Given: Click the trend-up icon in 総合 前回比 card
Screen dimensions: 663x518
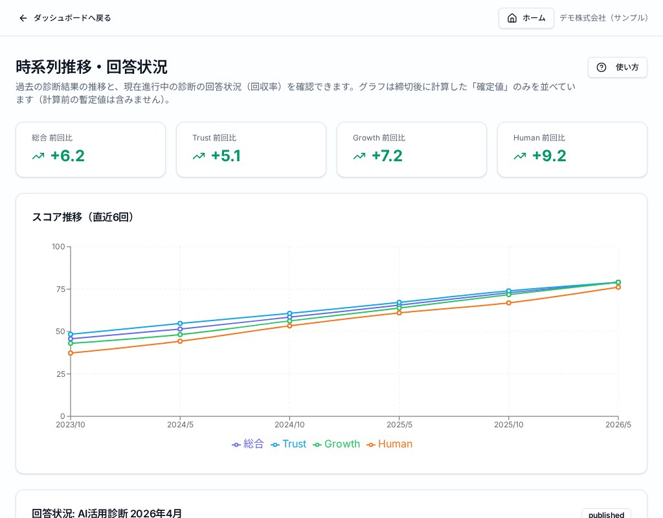Looking at the screenshot, I should click(38, 156).
